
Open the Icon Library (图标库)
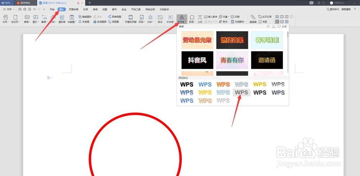coord(62,19)
